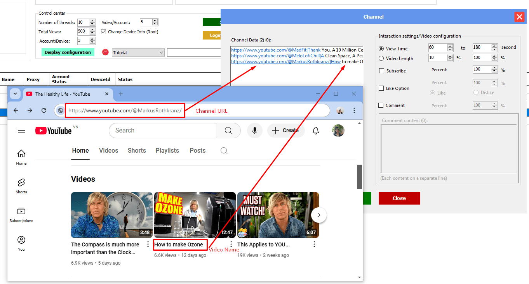Screen dimensions: 529x284
Task: Open options for This Applies to YOU video
Action: point(314,244)
